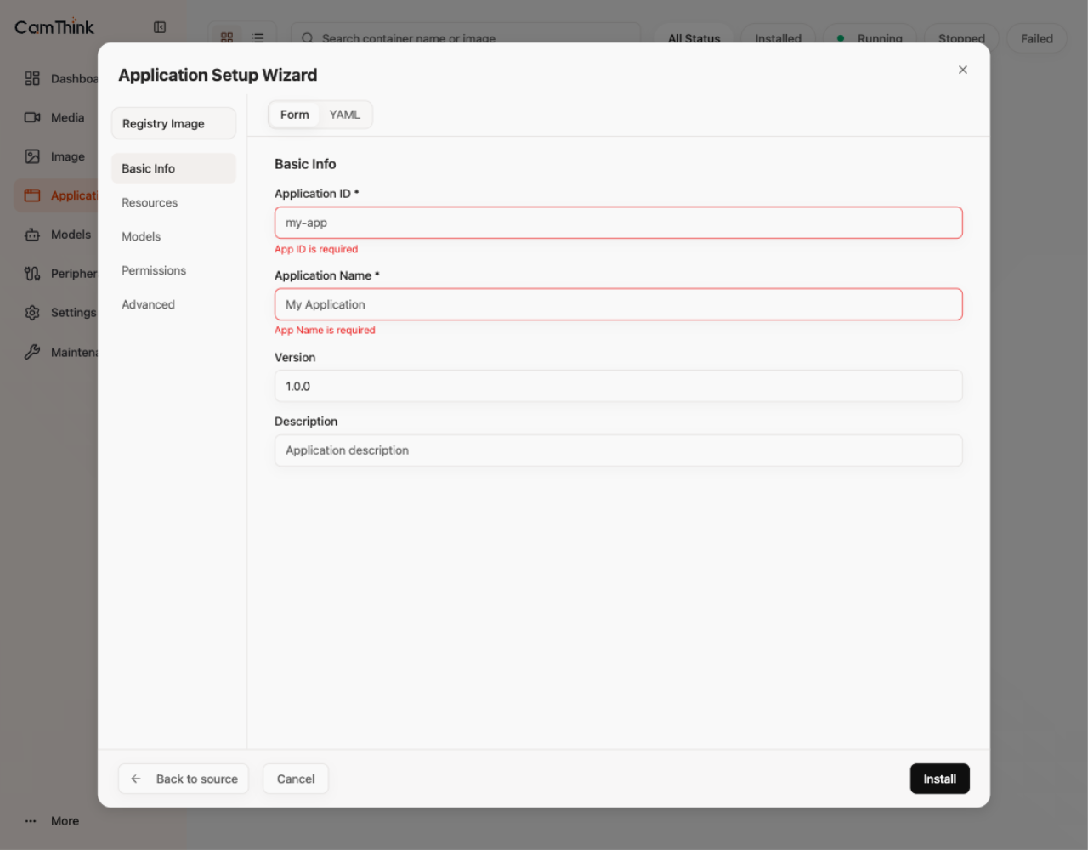Click the Application ID input field
This screenshot has width=1088, height=850.
619,223
